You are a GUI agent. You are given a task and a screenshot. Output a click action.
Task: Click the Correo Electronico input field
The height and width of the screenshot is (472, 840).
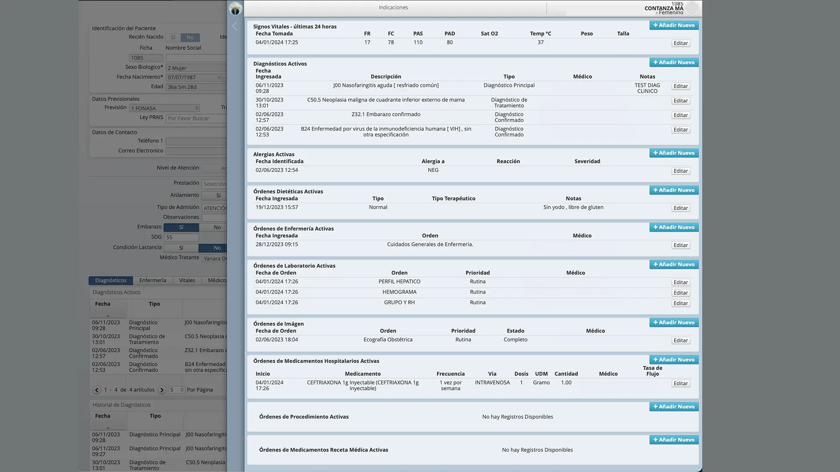pos(196,151)
